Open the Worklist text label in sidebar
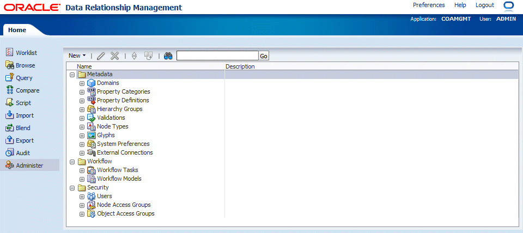Viewport: 523px width, 233px height. [x=26, y=53]
